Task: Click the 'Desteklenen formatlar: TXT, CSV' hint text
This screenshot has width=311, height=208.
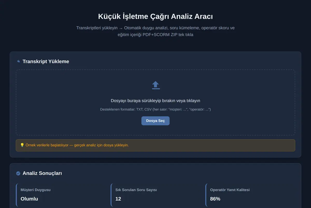Action: pos(155,109)
